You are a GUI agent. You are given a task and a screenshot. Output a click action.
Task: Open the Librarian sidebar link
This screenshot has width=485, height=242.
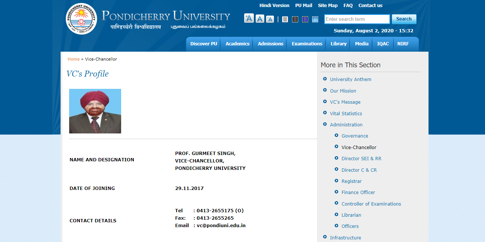(351, 215)
